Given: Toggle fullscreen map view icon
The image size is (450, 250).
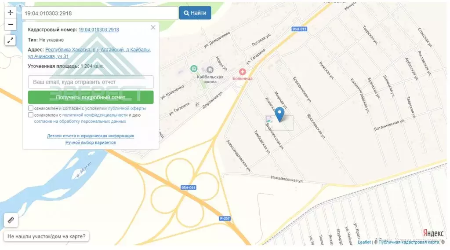Looking at the screenshot, I should pos(11,40).
